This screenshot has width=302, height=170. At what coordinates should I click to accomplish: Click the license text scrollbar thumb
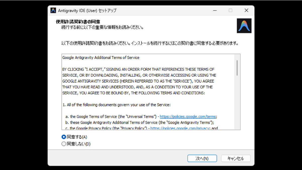point(237,68)
